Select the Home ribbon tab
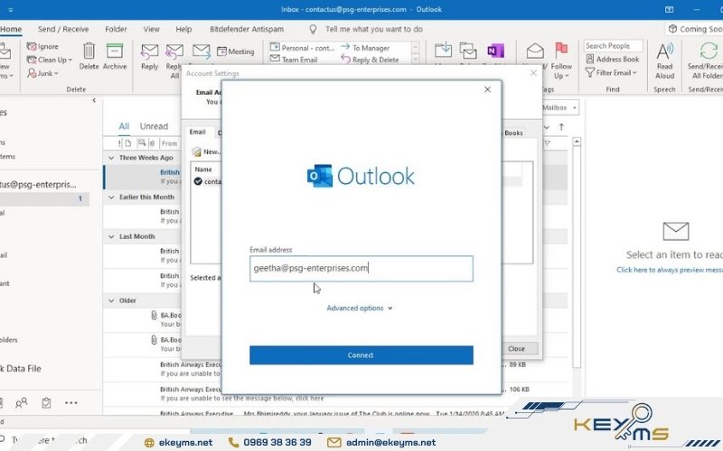This screenshot has height=451, width=723. pos(11,29)
